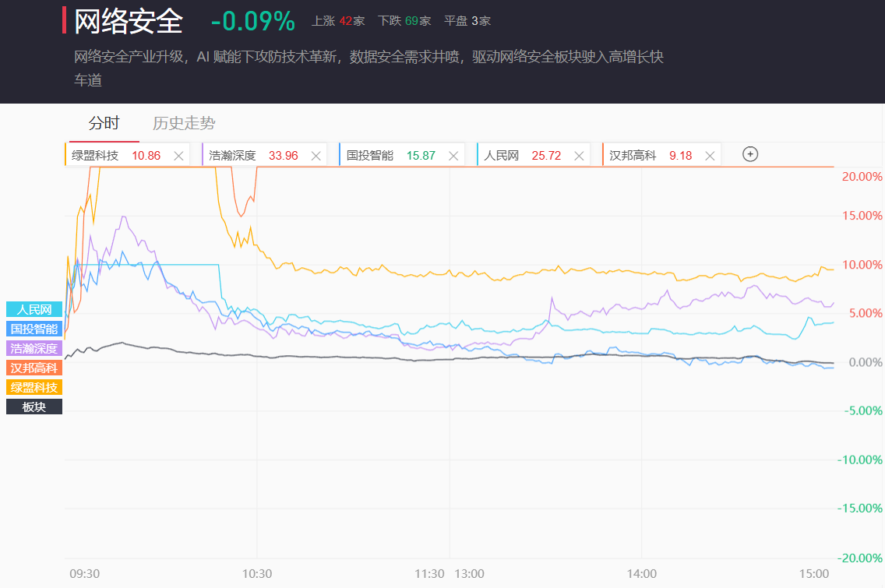Remove 绿盟科技 from the comparison chips
This screenshot has width=885, height=588.
(178, 156)
